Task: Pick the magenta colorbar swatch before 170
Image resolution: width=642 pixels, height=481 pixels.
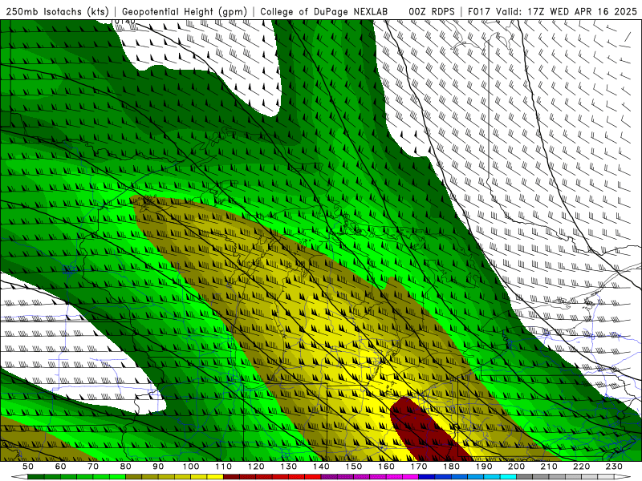Action: 411,477
